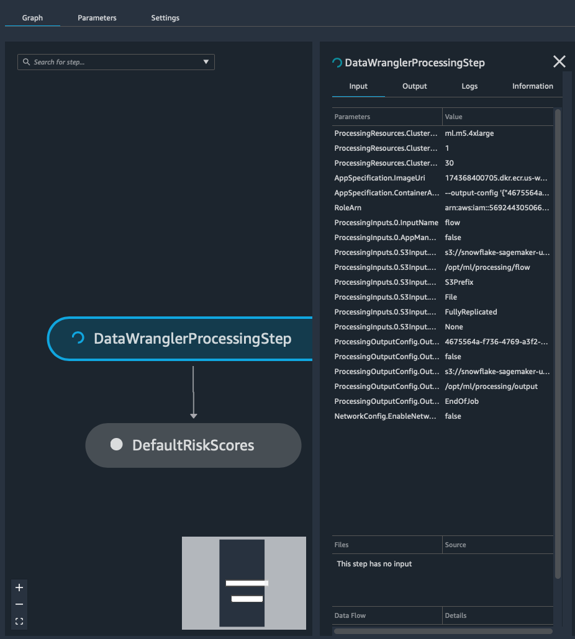
Task: Click the fit-to-screen icon
Action: (19, 621)
